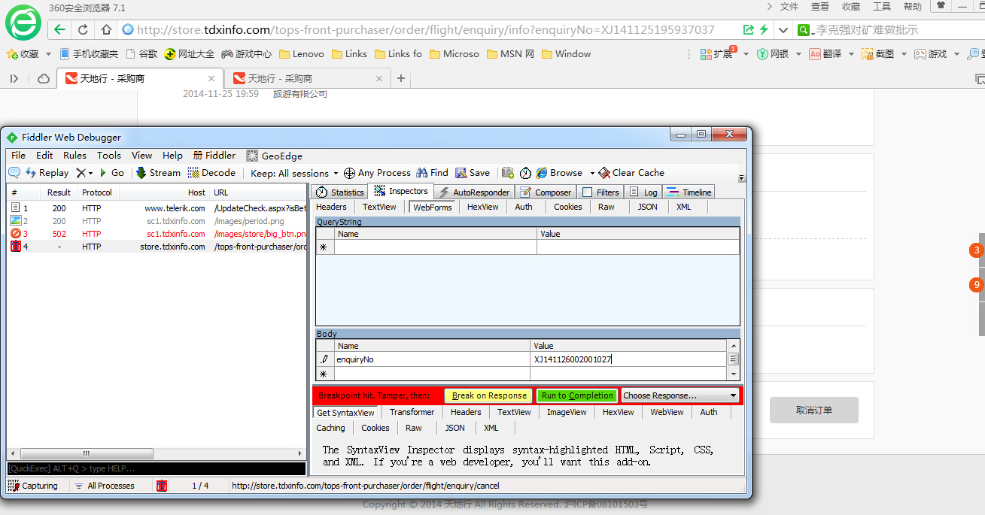The image size is (985, 515).
Task: Select session 3 with 502 result
Action: (x=158, y=234)
